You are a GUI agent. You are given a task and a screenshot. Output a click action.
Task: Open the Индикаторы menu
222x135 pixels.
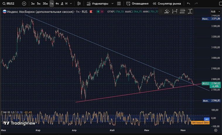(x=98, y=4)
